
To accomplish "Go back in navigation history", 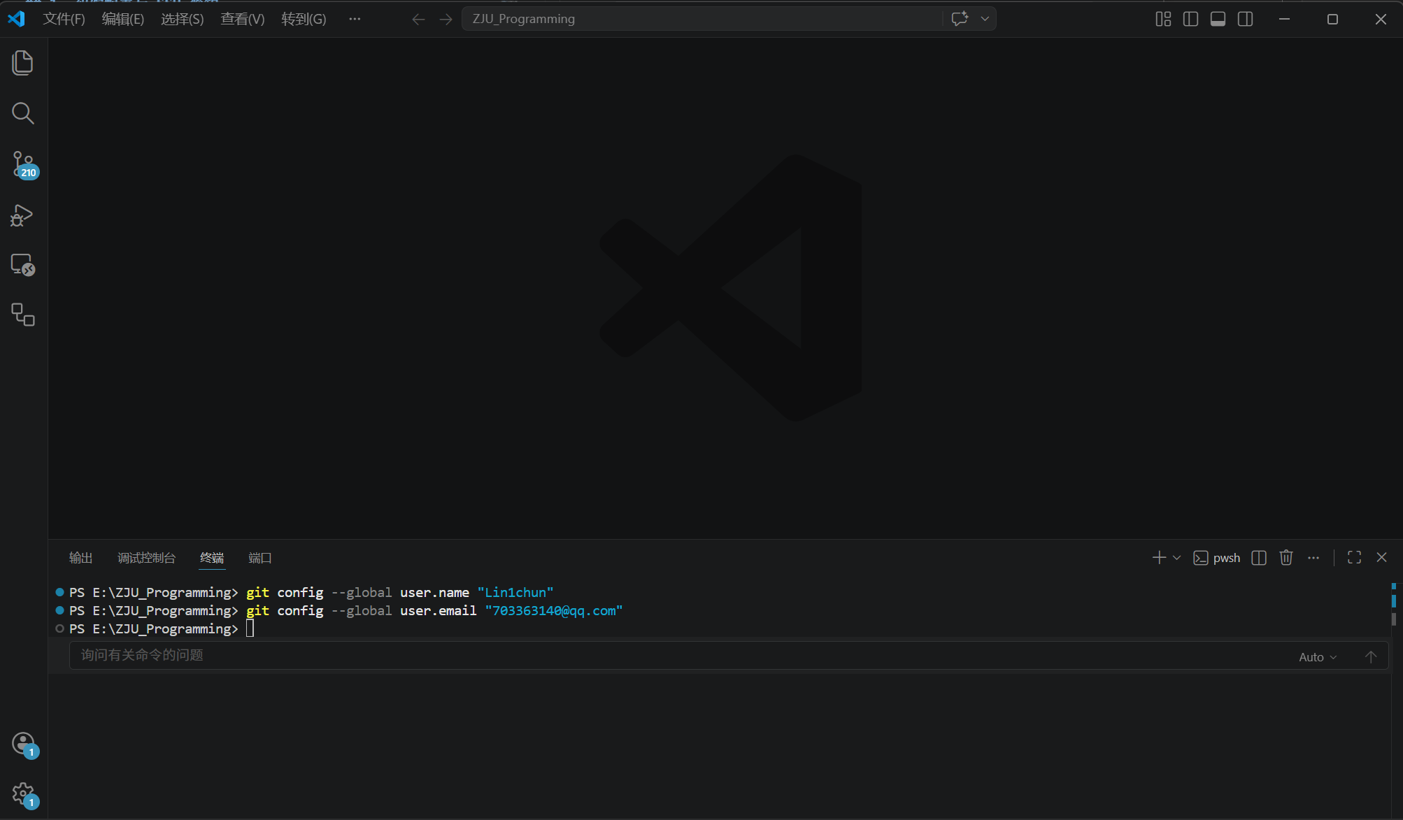I will click(418, 19).
